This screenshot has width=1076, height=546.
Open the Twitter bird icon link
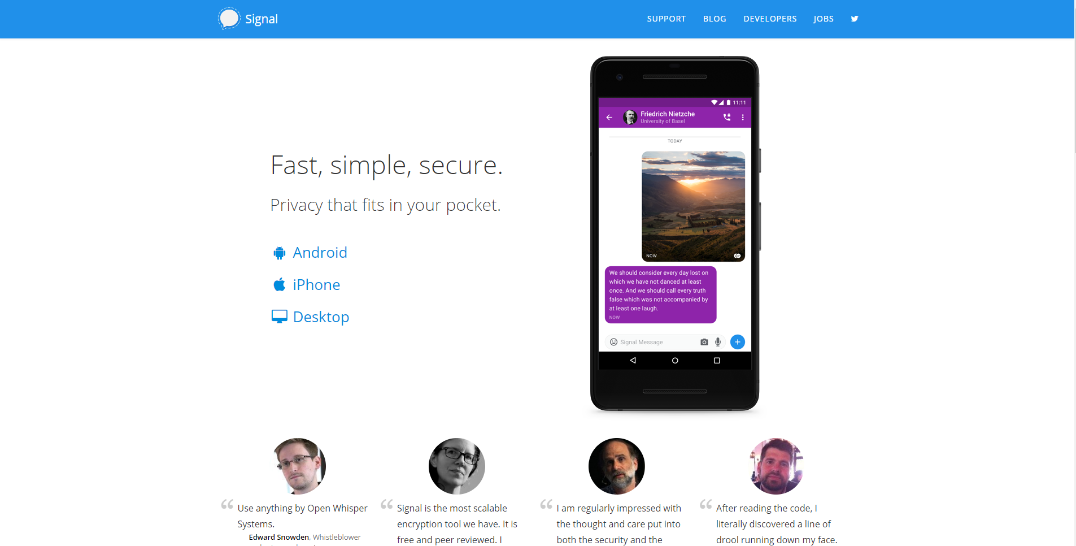click(x=855, y=19)
